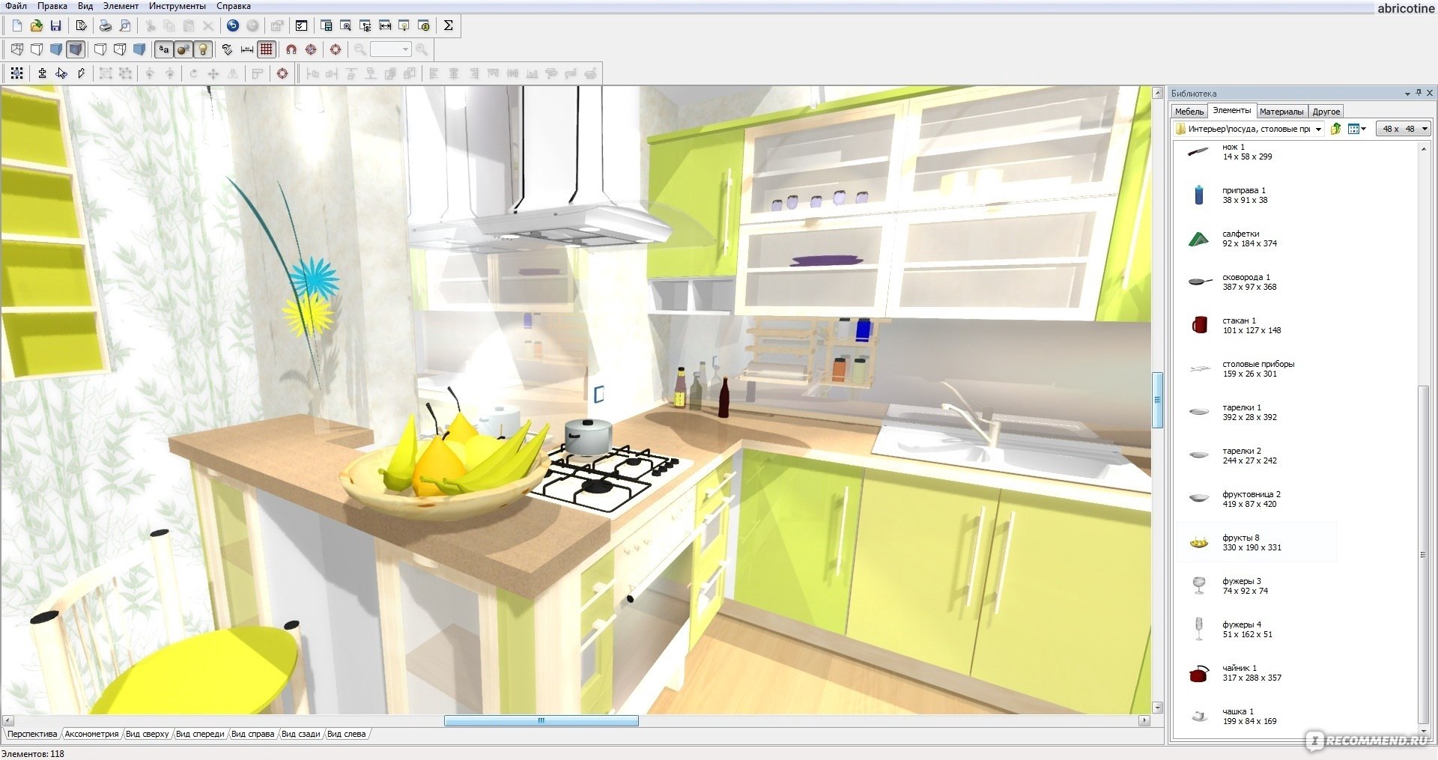
Task: Click the pencil edit tool icon
Action: pyautogui.click(x=81, y=73)
